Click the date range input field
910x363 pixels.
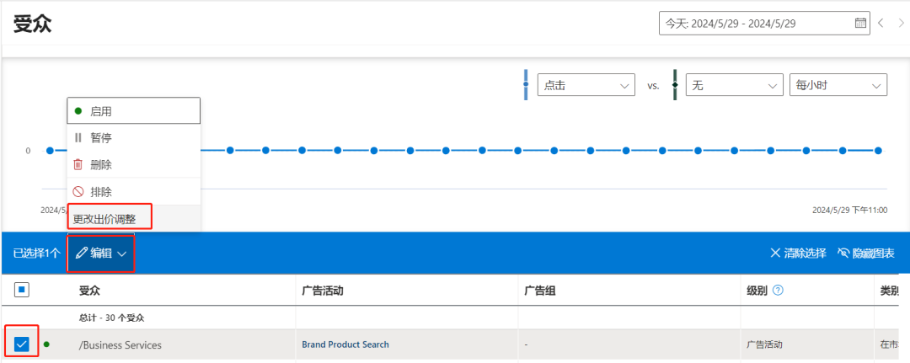[764, 24]
